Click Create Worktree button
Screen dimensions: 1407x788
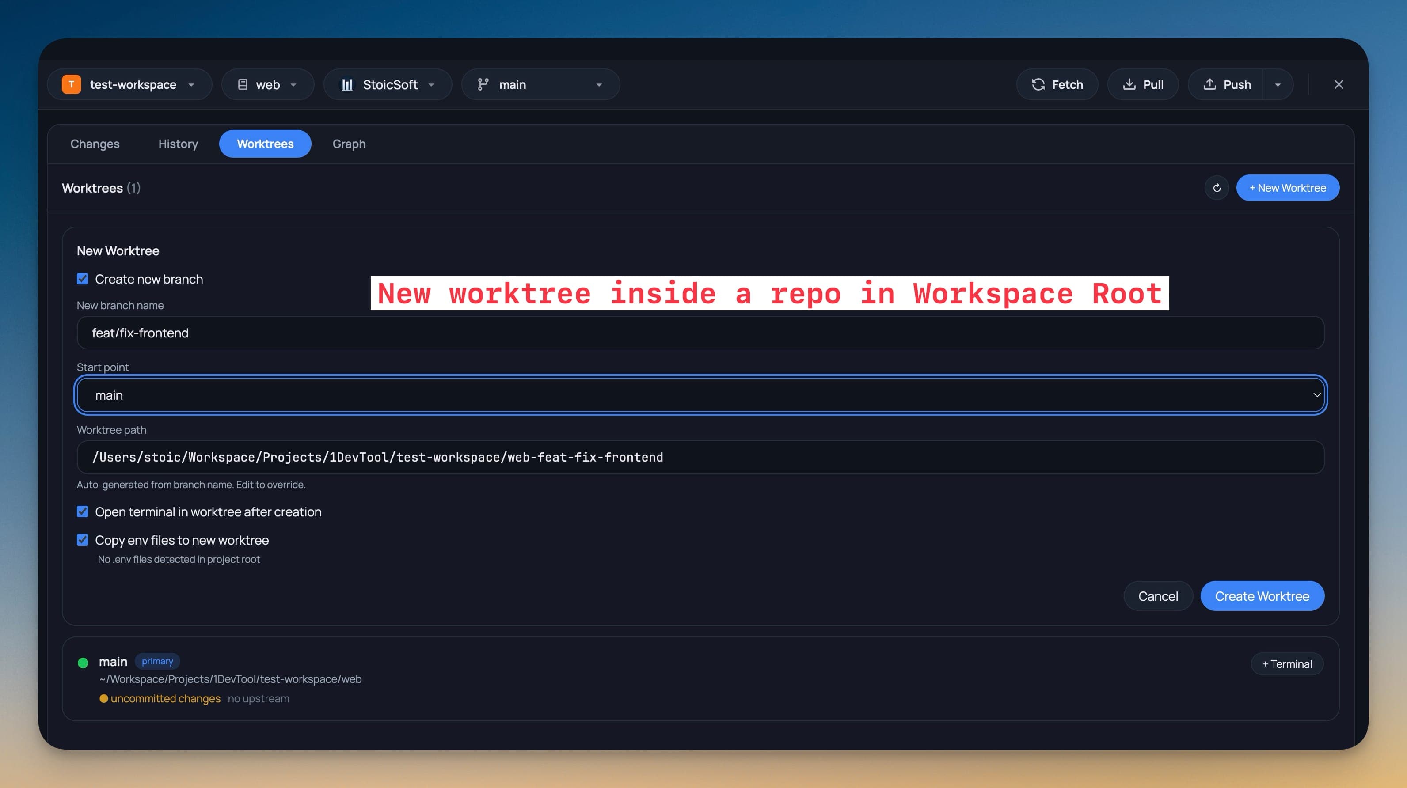[1262, 596]
